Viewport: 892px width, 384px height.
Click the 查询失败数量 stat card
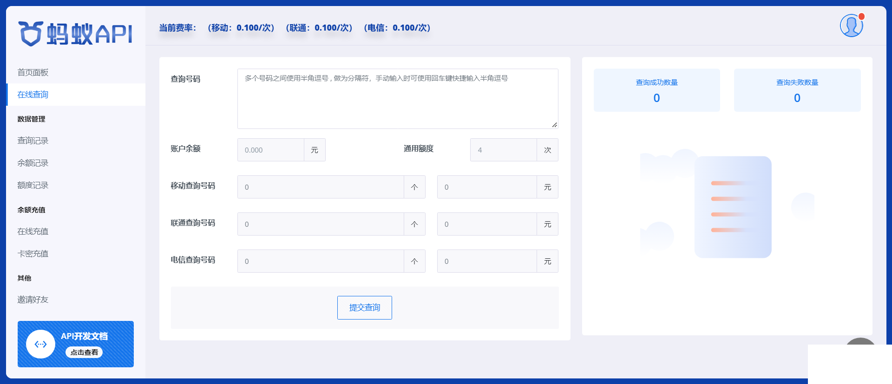[797, 90]
